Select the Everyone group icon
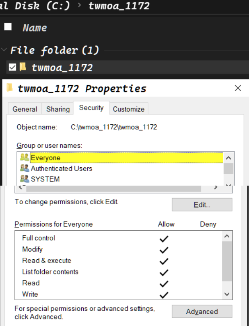 click(x=25, y=157)
